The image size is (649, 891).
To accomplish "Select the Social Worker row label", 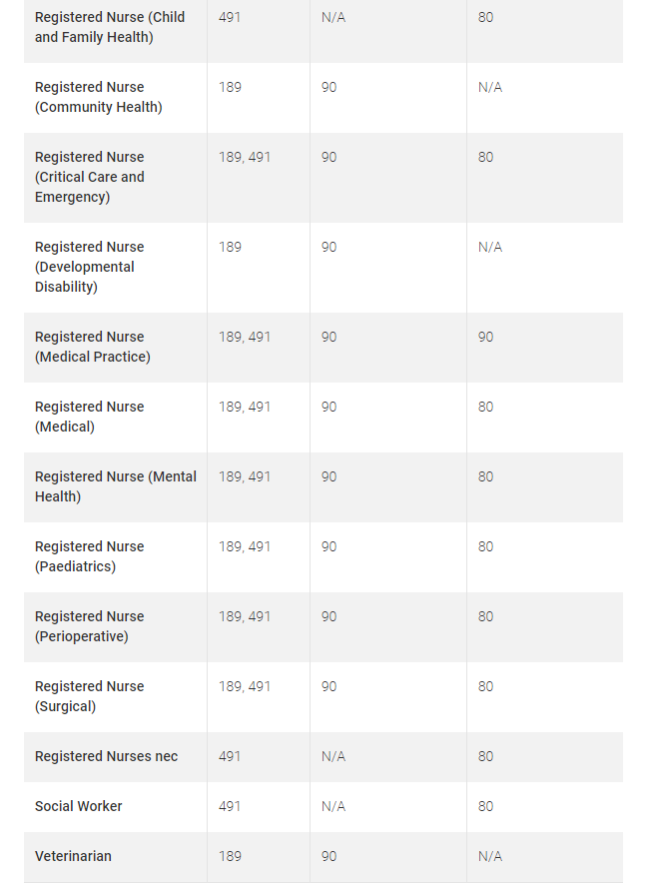I will tap(79, 806).
